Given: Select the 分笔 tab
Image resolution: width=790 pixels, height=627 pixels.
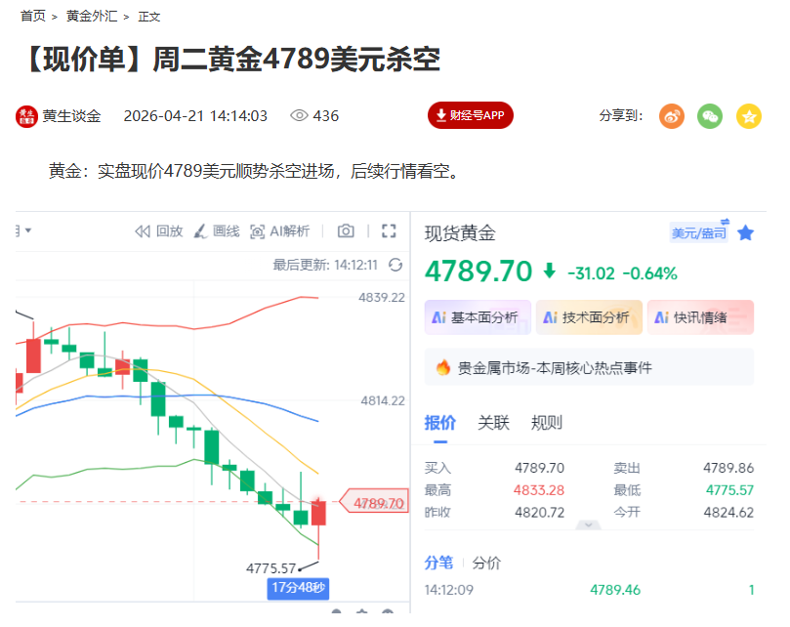Looking at the screenshot, I should click(x=438, y=563).
